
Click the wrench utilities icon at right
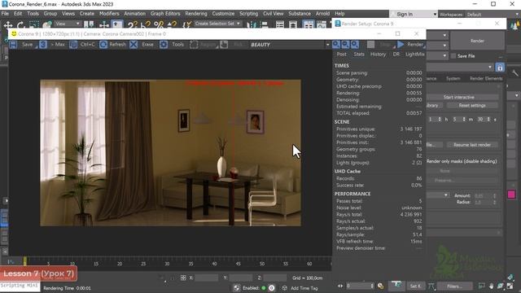coord(514,73)
